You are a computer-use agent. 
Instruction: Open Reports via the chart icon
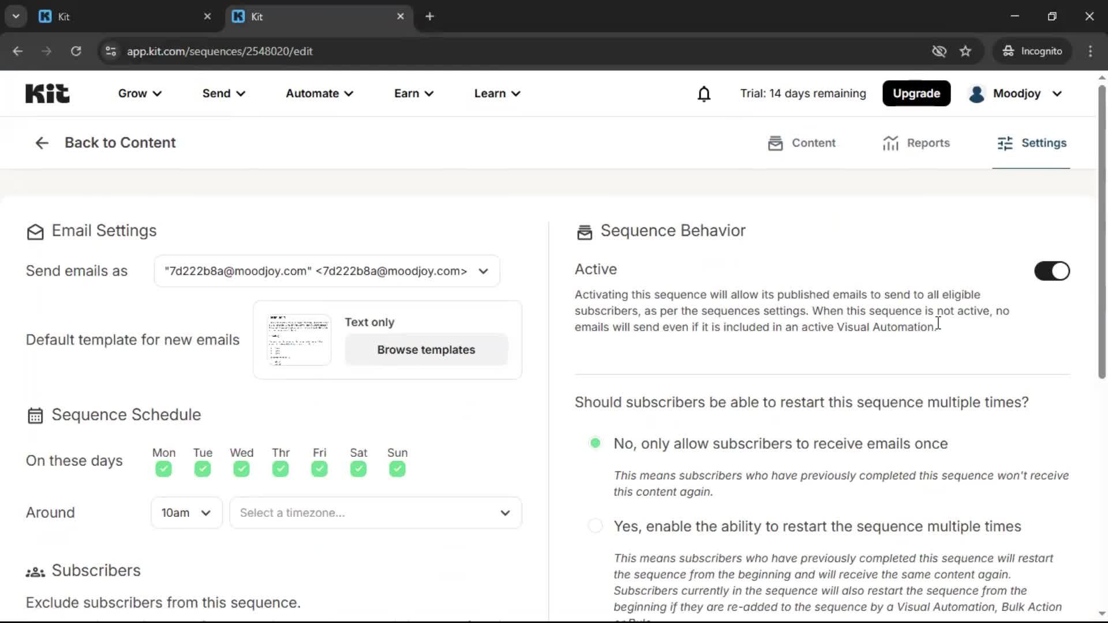pyautogui.click(x=889, y=143)
